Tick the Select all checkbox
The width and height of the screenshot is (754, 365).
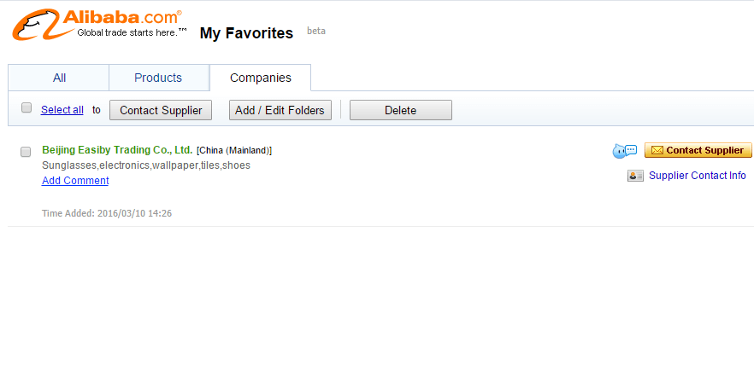[x=27, y=107]
